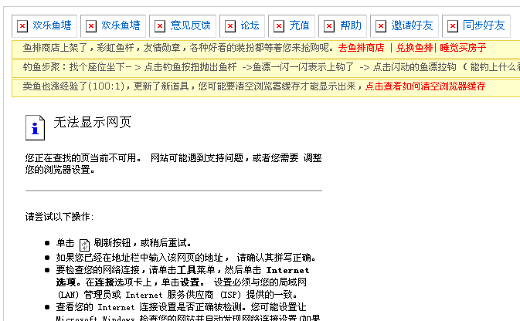Click broken image icon beside 意见反馈
Image resolution: width=520 pixels, height=321 pixels.
coord(160,25)
